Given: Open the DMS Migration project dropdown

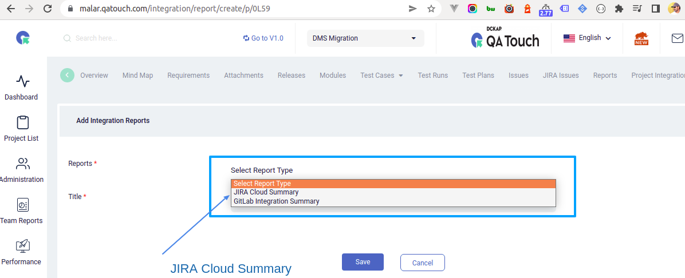Looking at the screenshot, I should (x=365, y=38).
